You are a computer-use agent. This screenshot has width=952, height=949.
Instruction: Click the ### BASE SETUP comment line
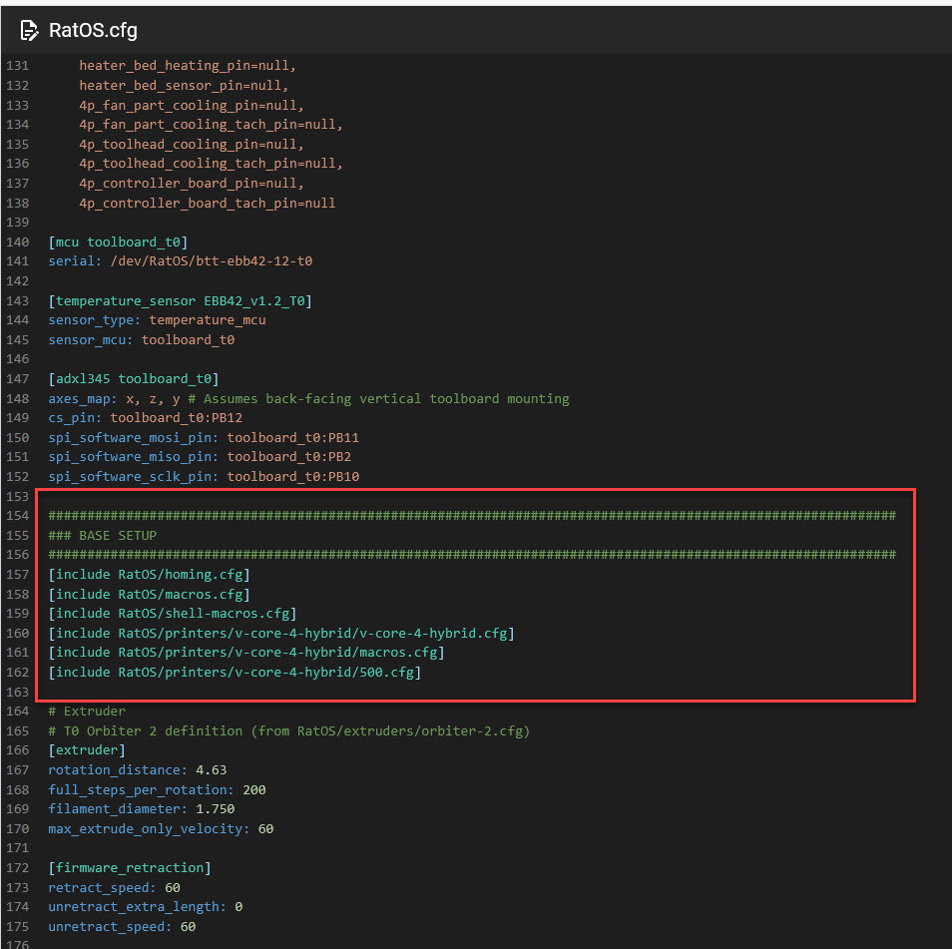pos(102,536)
